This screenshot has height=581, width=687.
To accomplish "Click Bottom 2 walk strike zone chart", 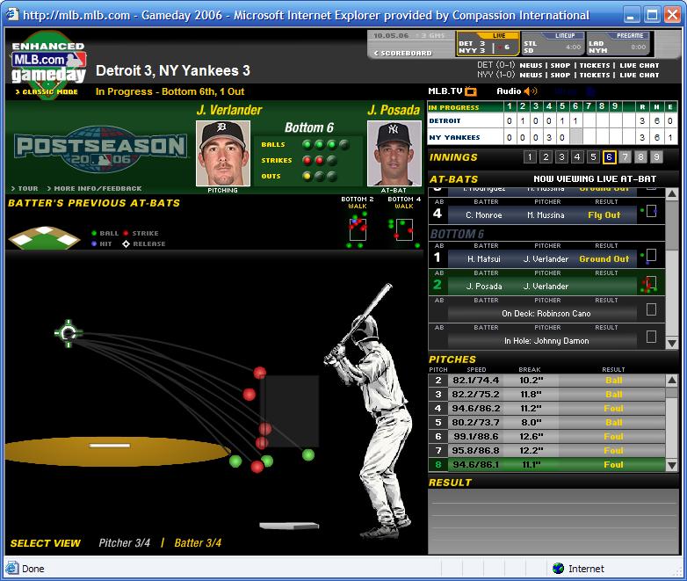I will [358, 229].
